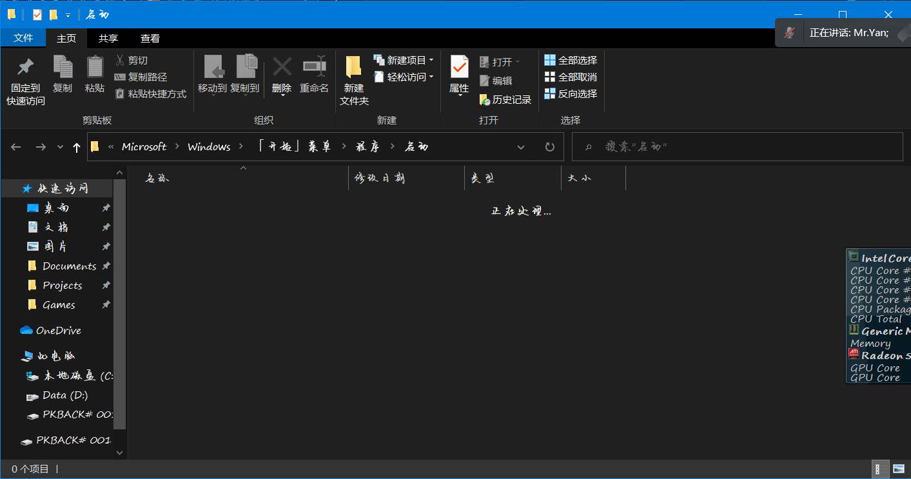
Task: Click quick access toolbar Properties checkmark icon
Action: pos(37,14)
